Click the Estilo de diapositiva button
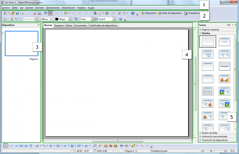 click(170, 13)
